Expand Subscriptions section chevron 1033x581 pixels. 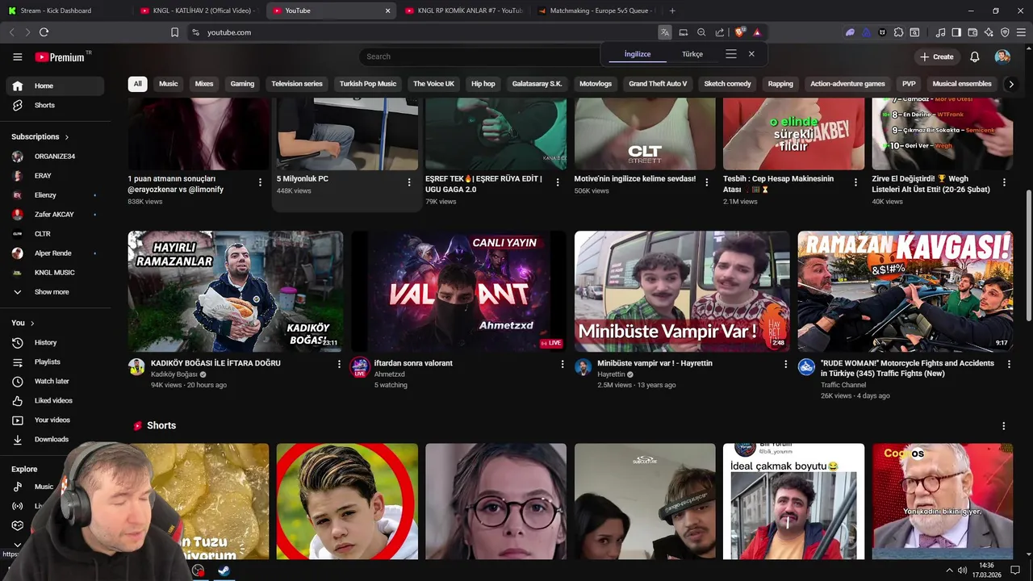[67, 137]
